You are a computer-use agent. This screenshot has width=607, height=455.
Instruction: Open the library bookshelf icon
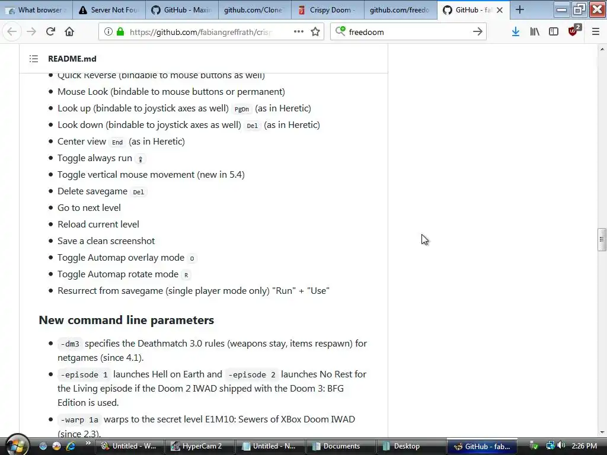pos(535,32)
